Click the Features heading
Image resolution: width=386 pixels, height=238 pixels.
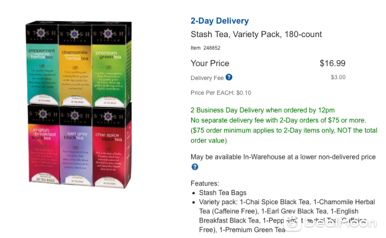tap(205, 184)
